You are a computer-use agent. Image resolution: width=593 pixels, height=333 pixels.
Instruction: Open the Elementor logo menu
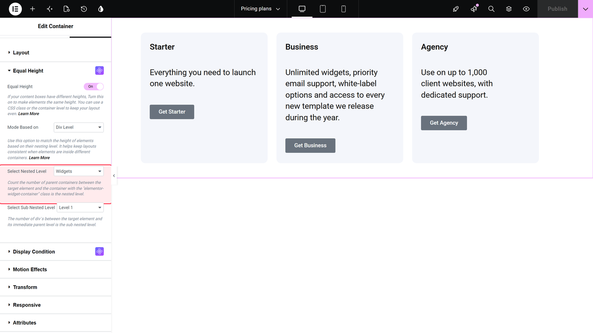[15, 9]
